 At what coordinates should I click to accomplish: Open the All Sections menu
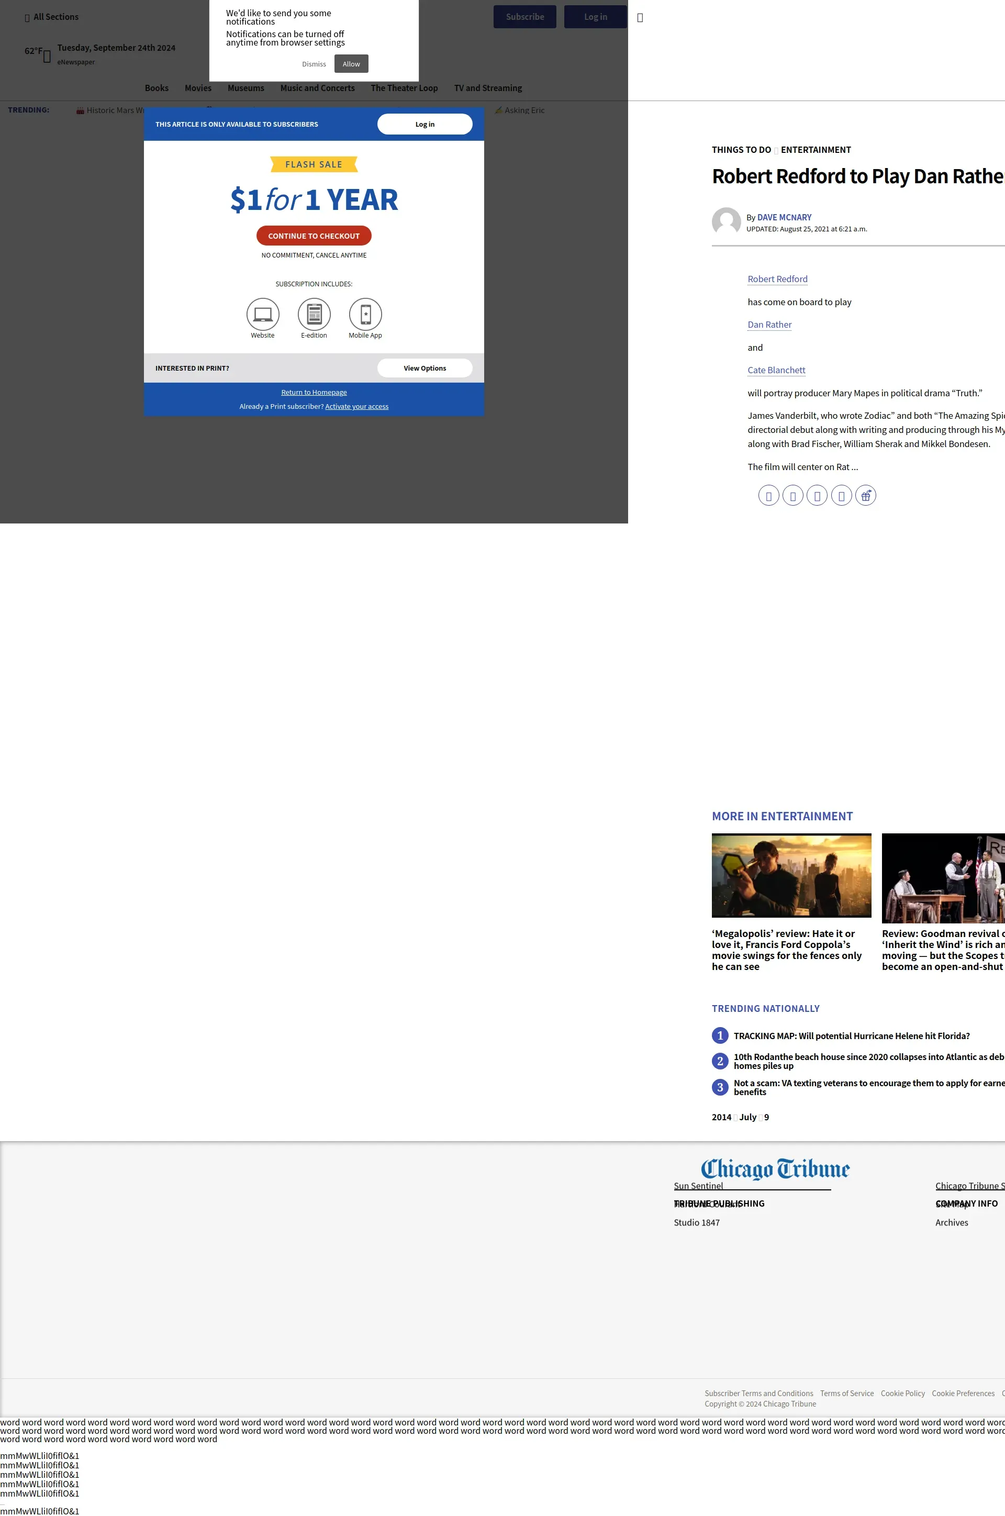[x=51, y=17]
